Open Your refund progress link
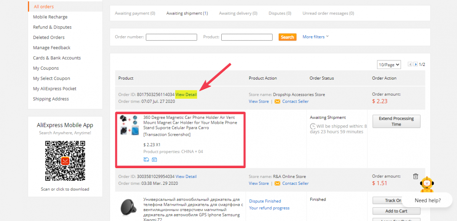 [269, 208]
